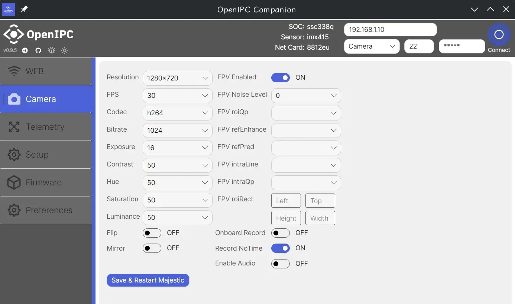Expand the FPV roiQp dropdown
The image size is (515, 304).
[306, 113]
